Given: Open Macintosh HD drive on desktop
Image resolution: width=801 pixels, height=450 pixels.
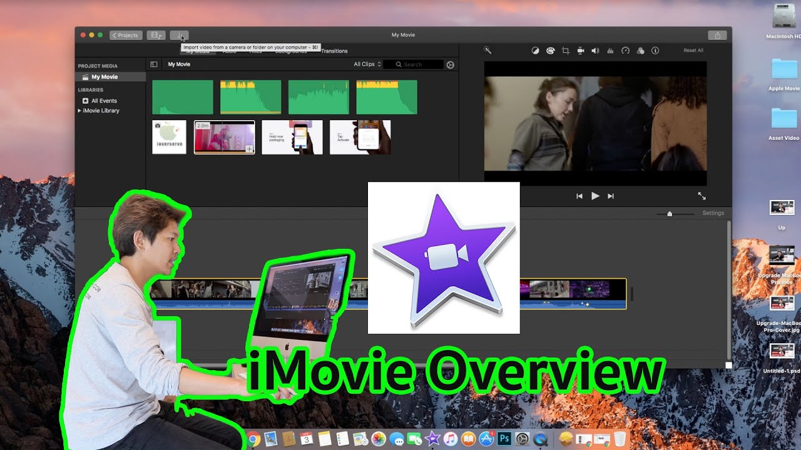Looking at the screenshot, I should pos(784,21).
